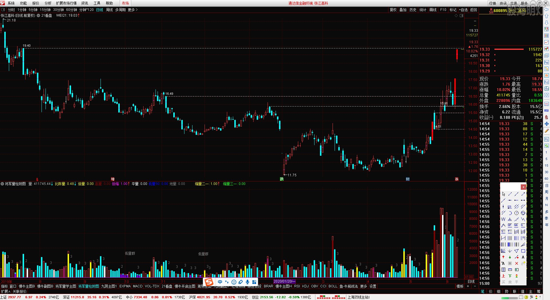Click the 复权 adjust-price button
Viewport: 550px width, 300px height.
tap(393, 10)
